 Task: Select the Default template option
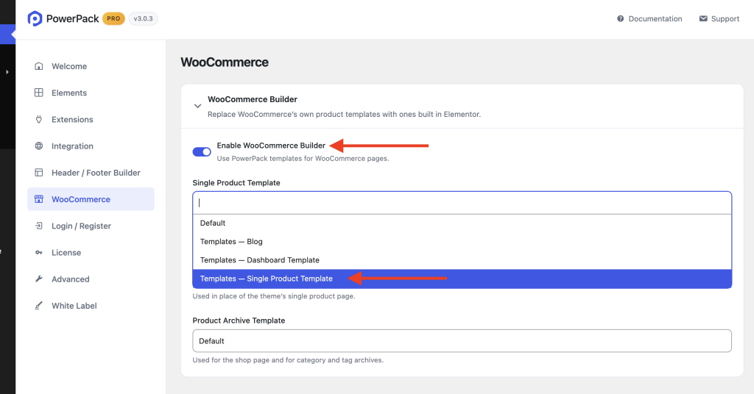pos(462,223)
